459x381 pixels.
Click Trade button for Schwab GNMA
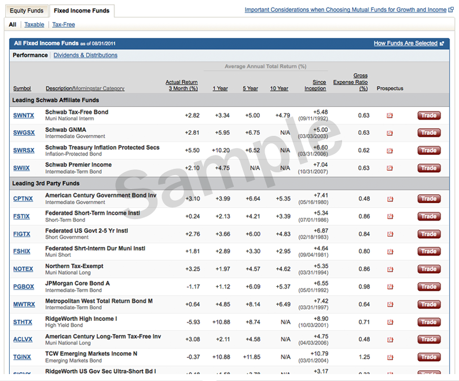coord(429,133)
